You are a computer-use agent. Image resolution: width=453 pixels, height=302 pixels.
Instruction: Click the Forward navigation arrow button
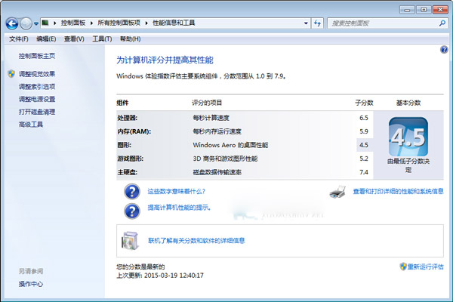coord(26,23)
